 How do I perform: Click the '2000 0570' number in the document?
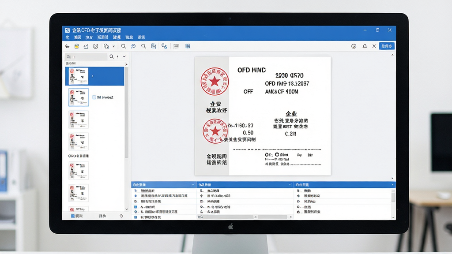click(x=290, y=75)
